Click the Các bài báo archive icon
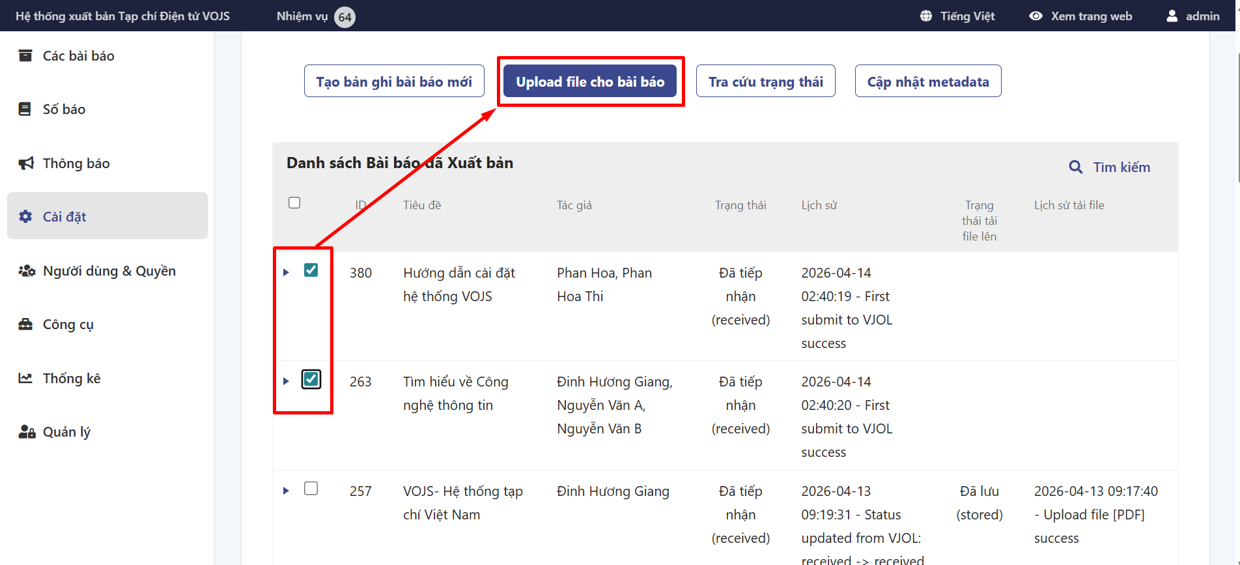The height and width of the screenshot is (565, 1240). tap(25, 55)
